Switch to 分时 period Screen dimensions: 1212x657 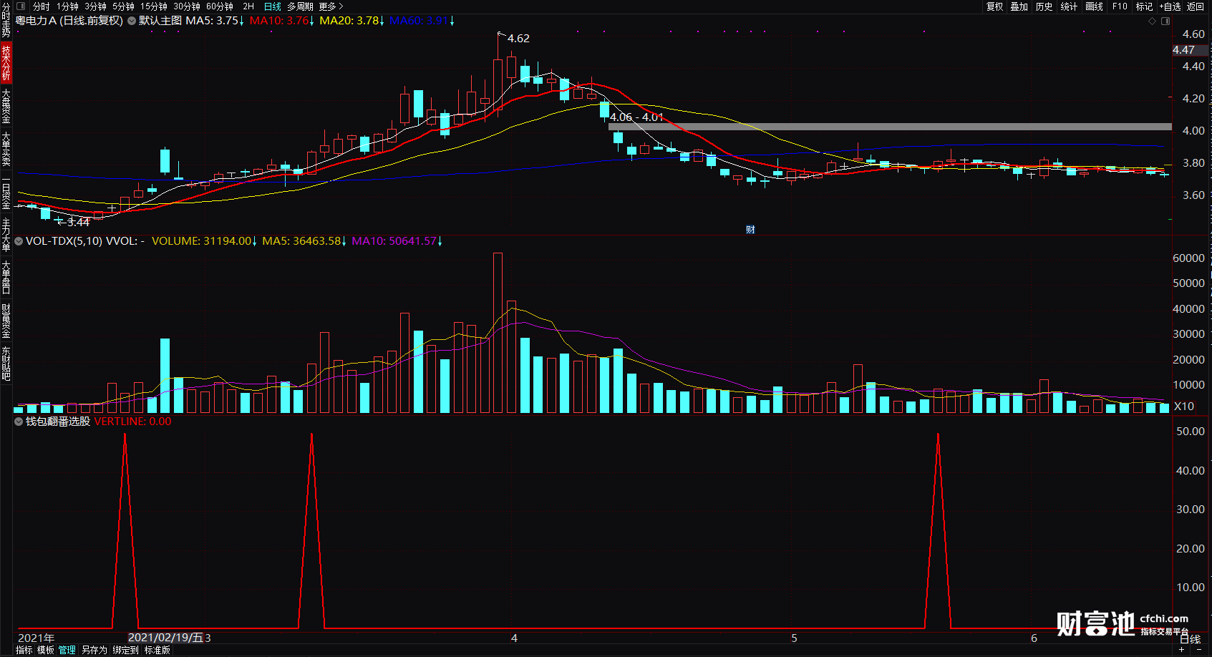42,6
